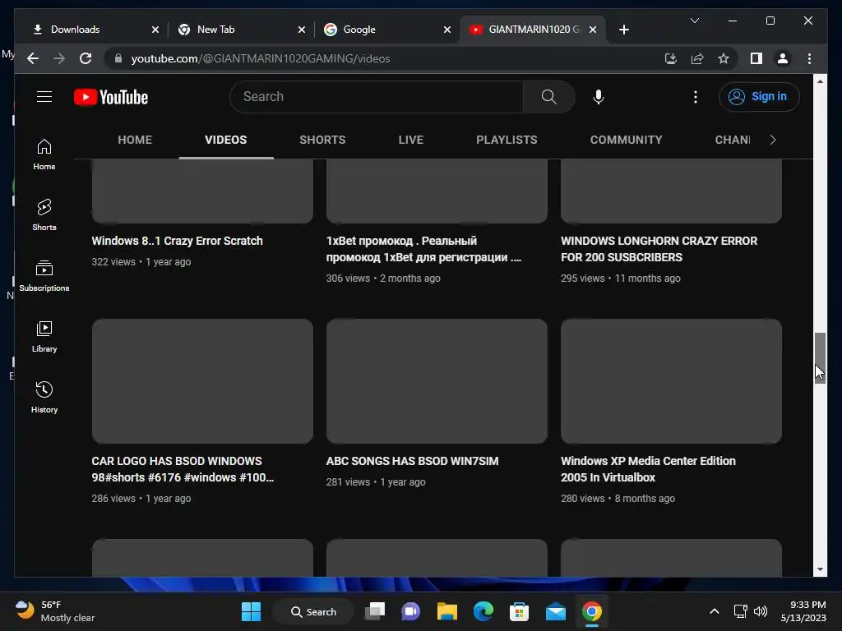Open the 1xBet промокод video title
This screenshot has width=842, height=631.
(423, 249)
